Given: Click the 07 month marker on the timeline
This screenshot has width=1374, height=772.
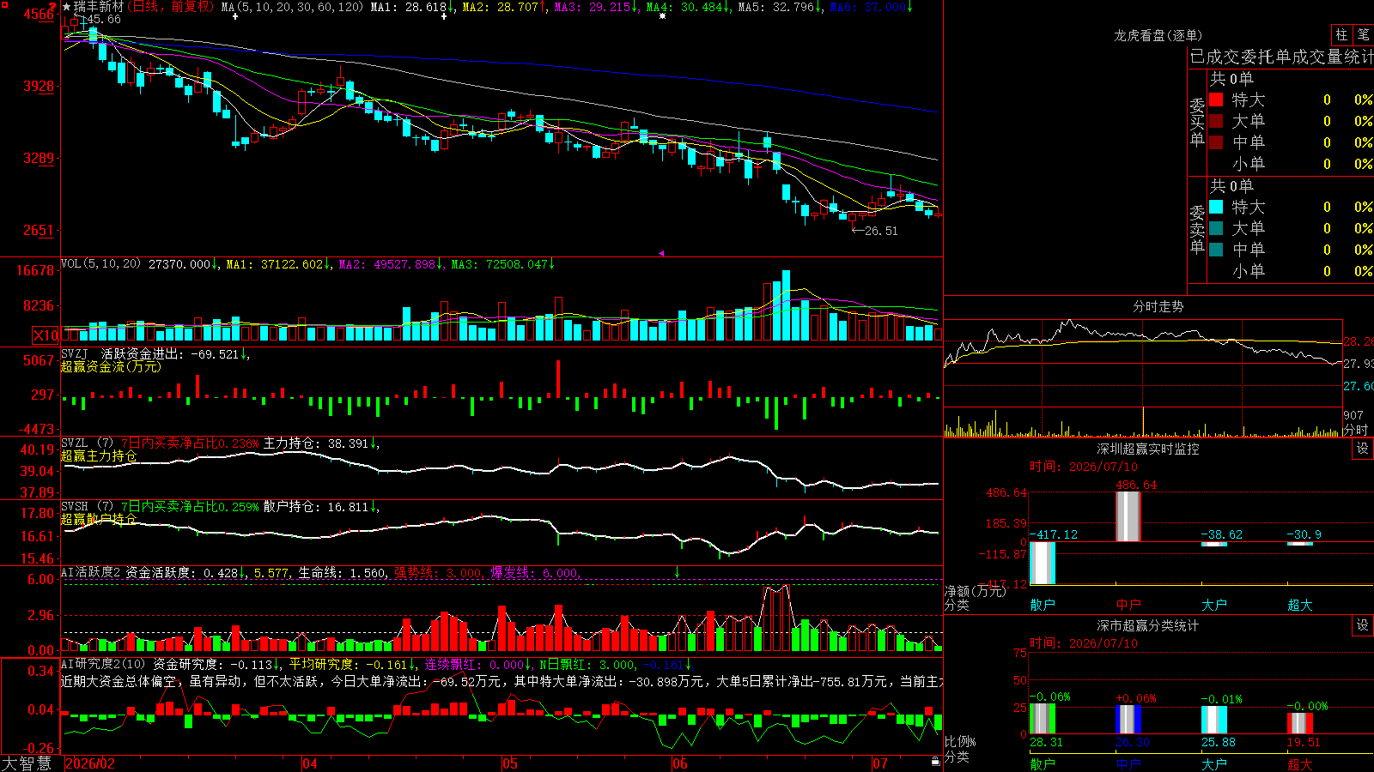Looking at the screenshot, I should click(x=880, y=763).
